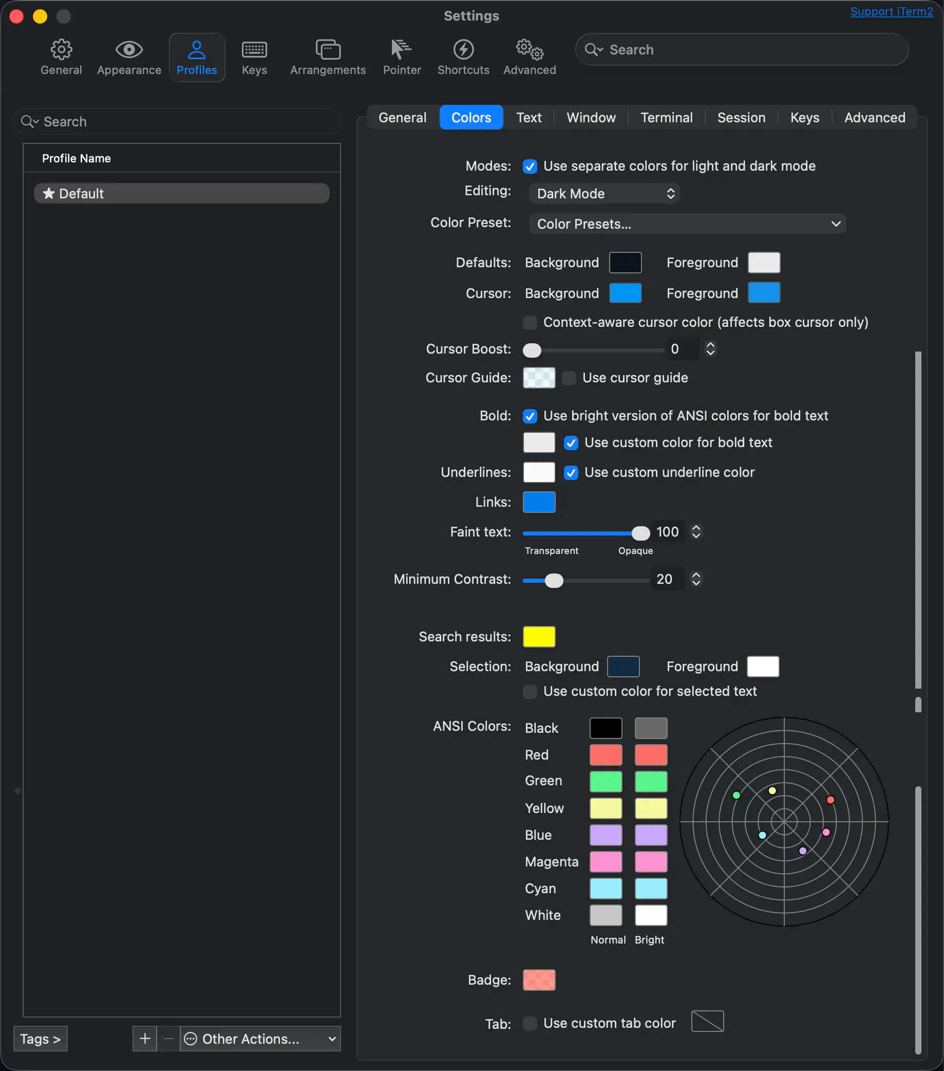The image size is (944, 1071).
Task: Enable the Use cursor guide checkbox
Action: (569, 378)
